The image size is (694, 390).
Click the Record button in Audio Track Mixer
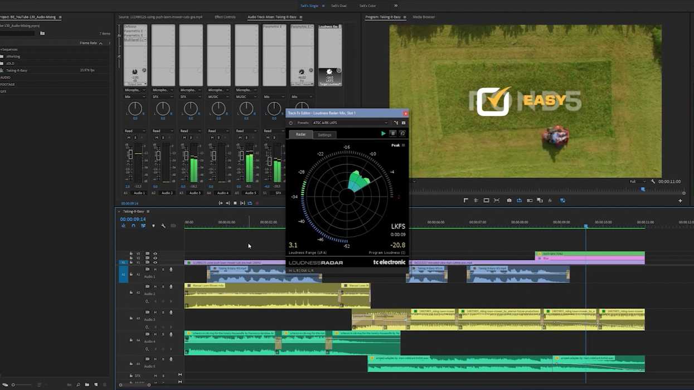(257, 203)
